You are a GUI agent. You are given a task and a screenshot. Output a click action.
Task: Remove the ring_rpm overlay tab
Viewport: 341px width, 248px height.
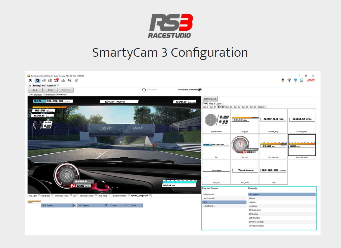(x=39, y=195)
